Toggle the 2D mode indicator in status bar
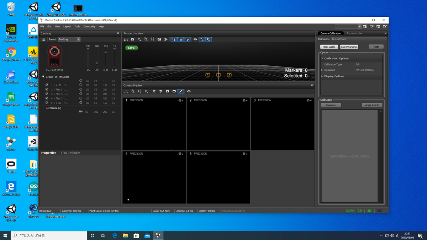The height and width of the screenshot is (240, 427). [360, 211]
